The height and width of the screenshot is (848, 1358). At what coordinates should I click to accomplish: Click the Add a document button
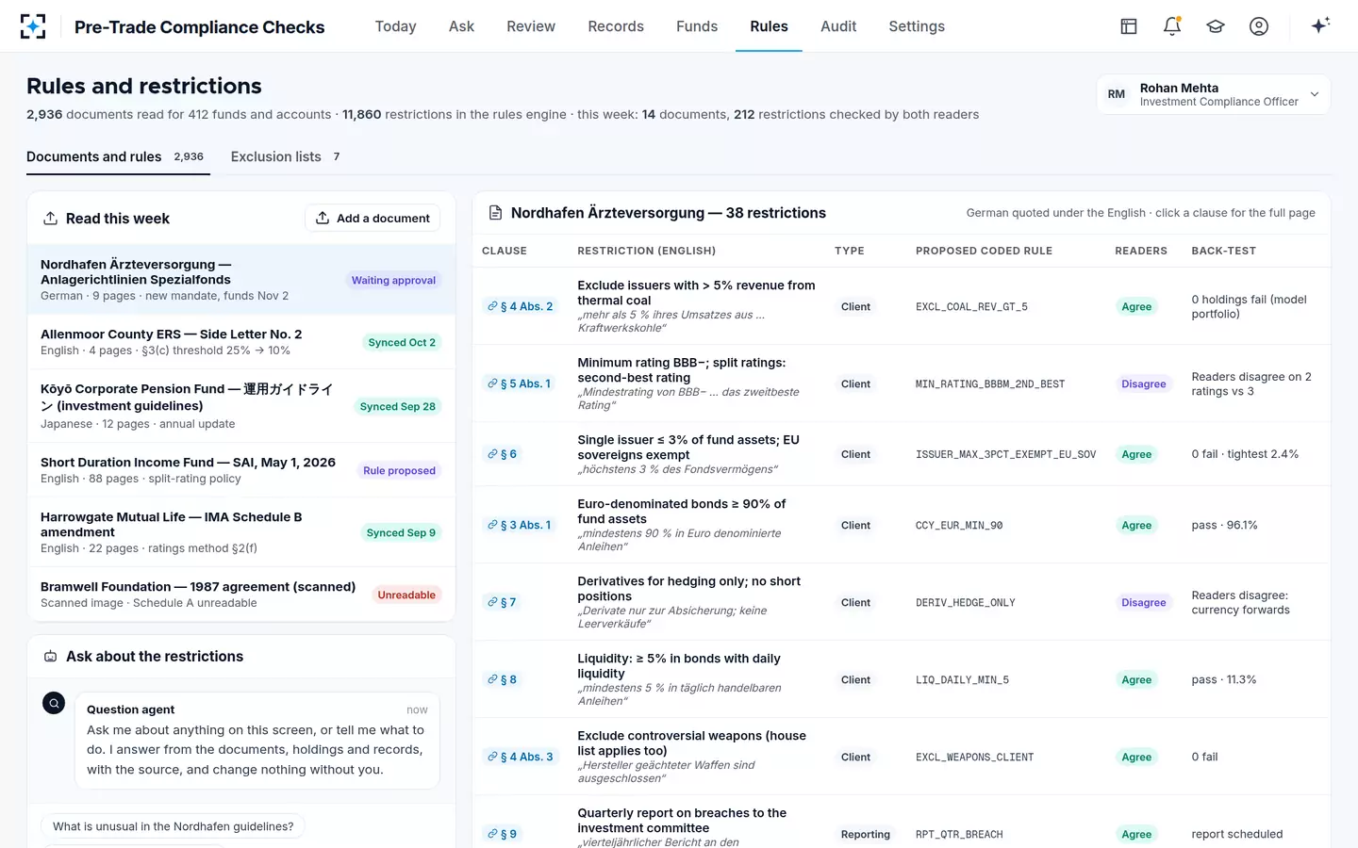(373, 219)
